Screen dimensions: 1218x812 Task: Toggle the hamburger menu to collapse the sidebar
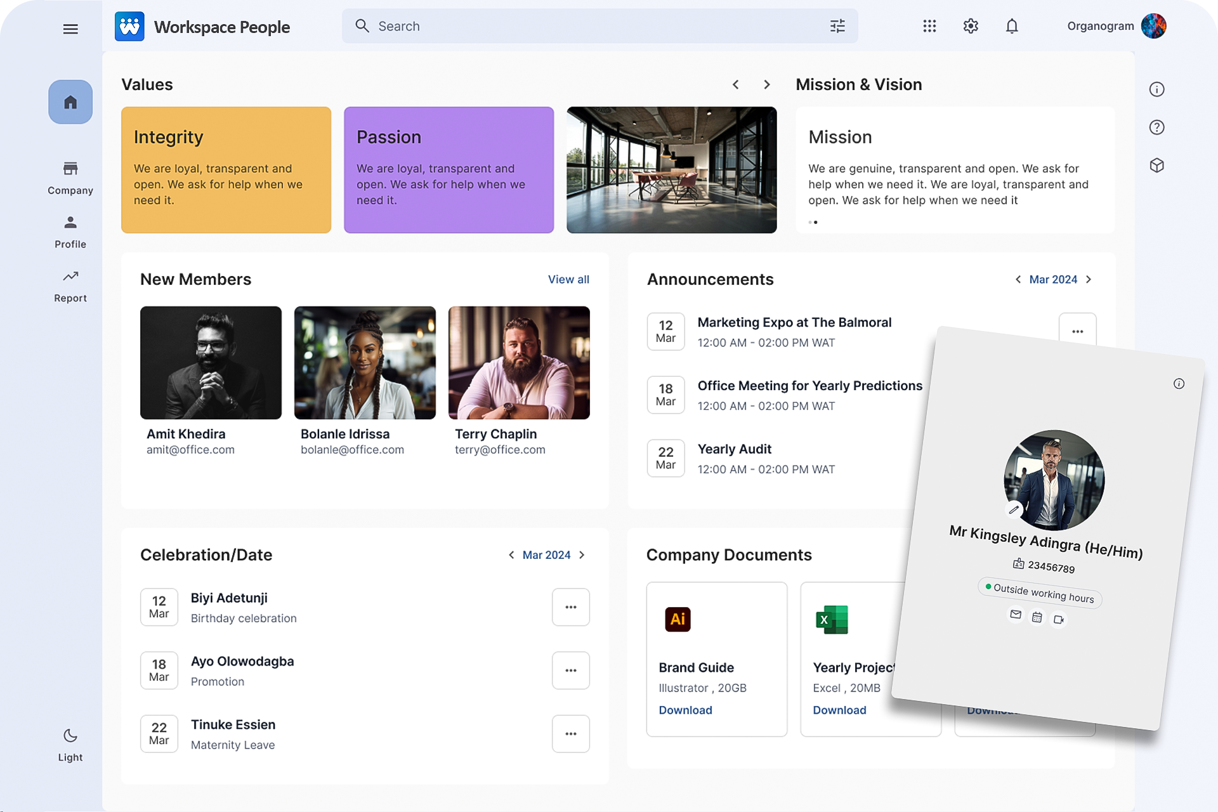point(70,29)
